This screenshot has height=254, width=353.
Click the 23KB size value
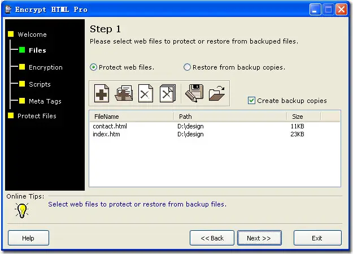(298, 134)
